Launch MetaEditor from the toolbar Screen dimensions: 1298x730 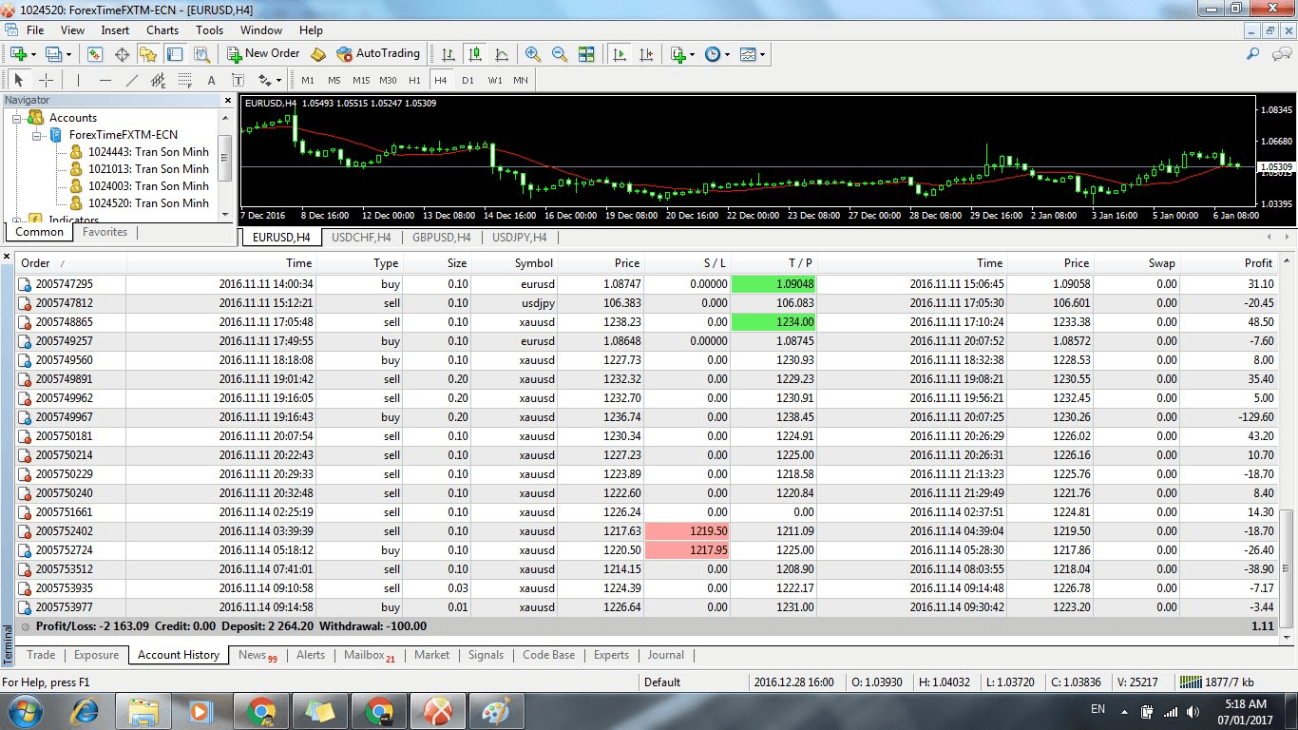318,54
